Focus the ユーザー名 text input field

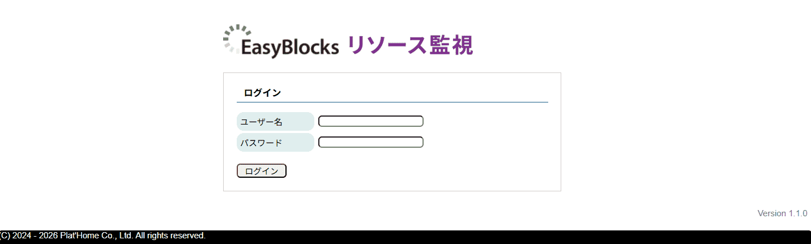coord(370,121)
